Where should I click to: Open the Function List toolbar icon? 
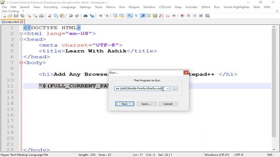pyautogui.click(x=161, y=16)
